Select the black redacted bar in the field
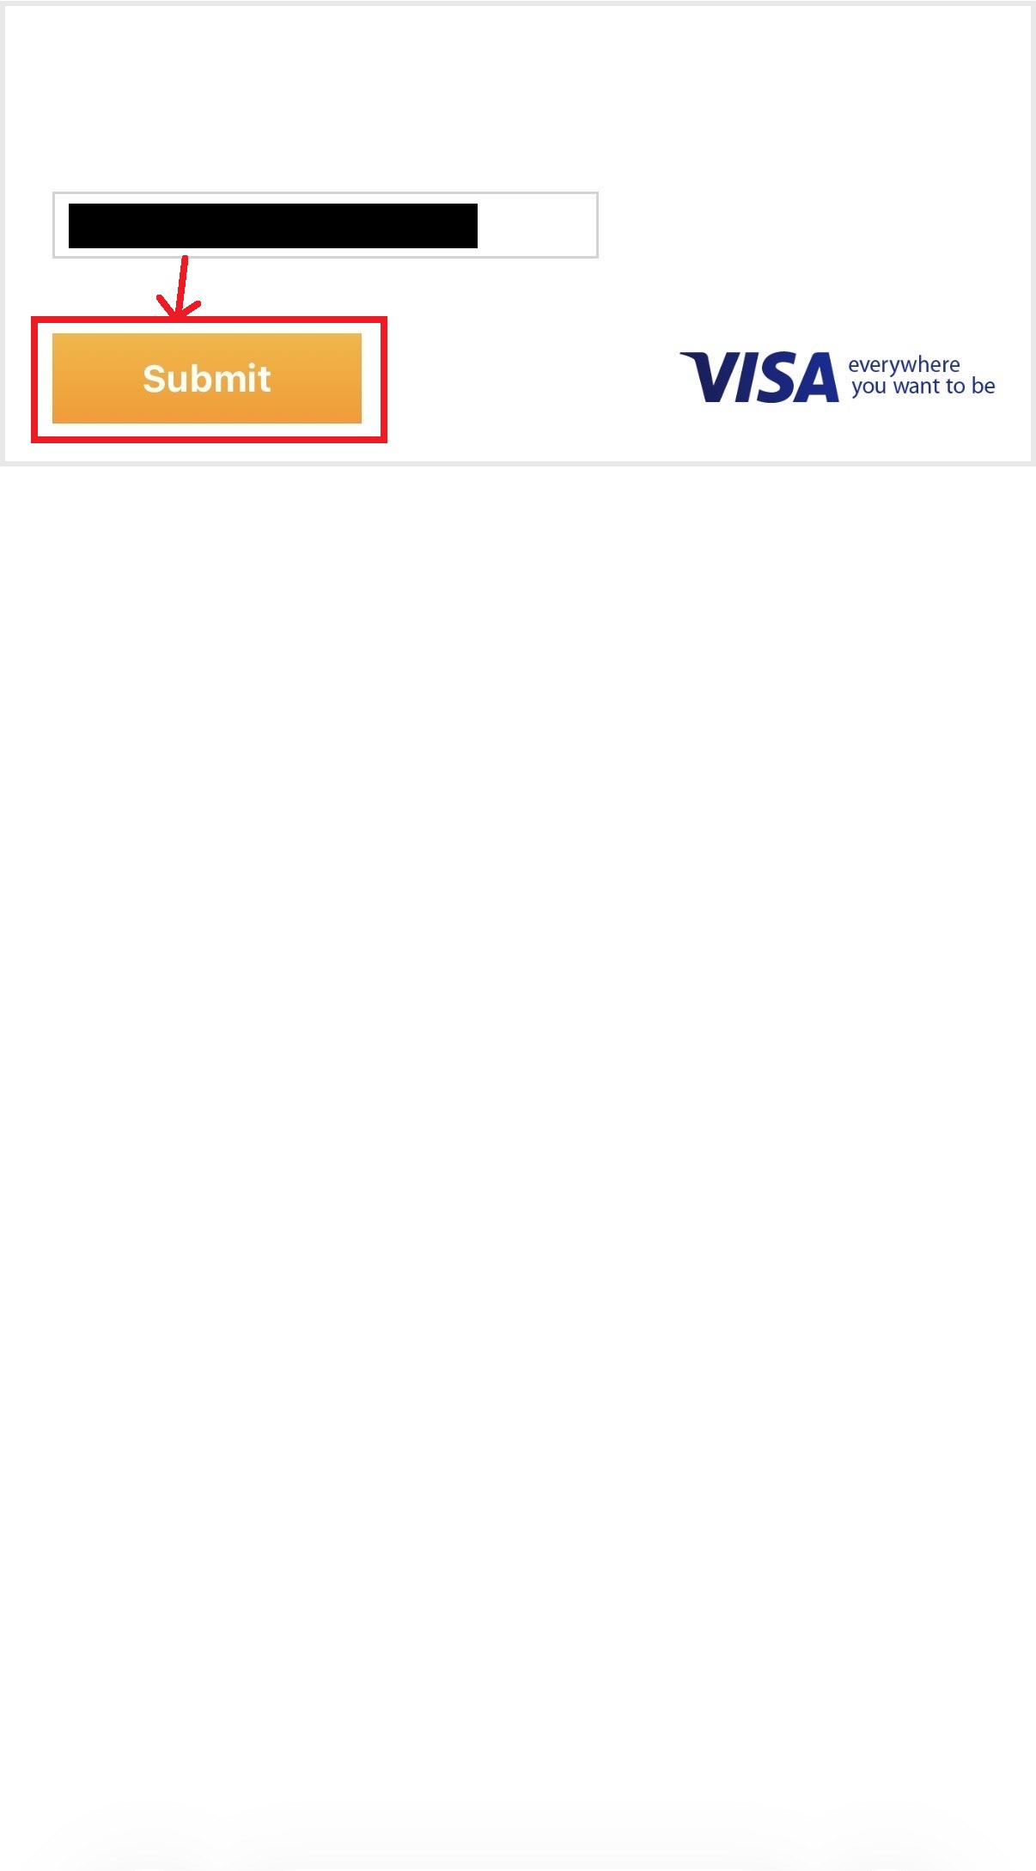The width and height of the screenshot is (1036, 1871). [273, 226]
